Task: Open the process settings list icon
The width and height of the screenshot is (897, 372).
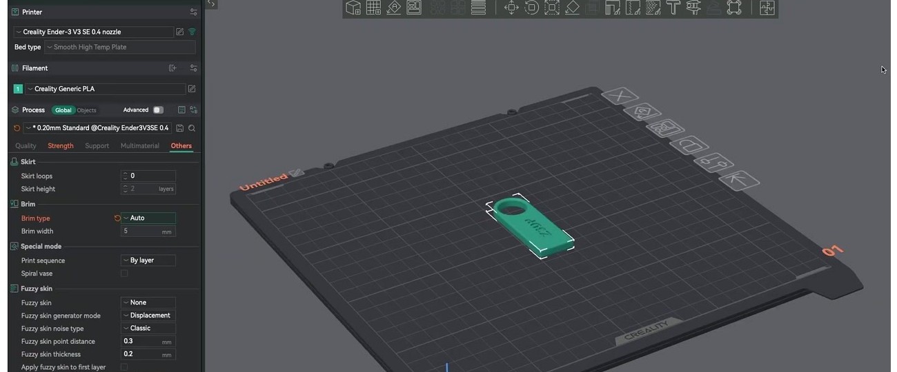Action: coord(181,110)
